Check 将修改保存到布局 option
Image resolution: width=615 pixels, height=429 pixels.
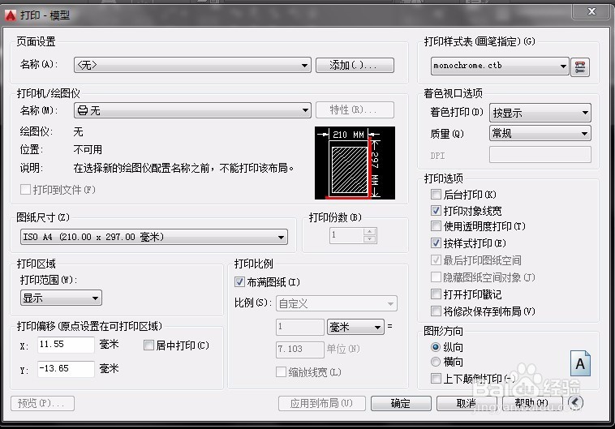pyautogui.click(x=436, y=311)
